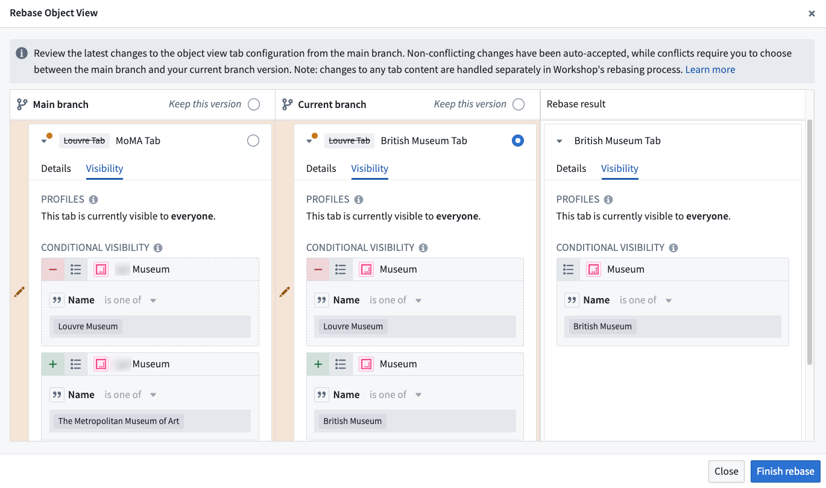Image resolution: width=826 pixels, height=488 pixels.
Task: Click the list icon on Rebase result Museum condition
Action: [x=568, y=270]
